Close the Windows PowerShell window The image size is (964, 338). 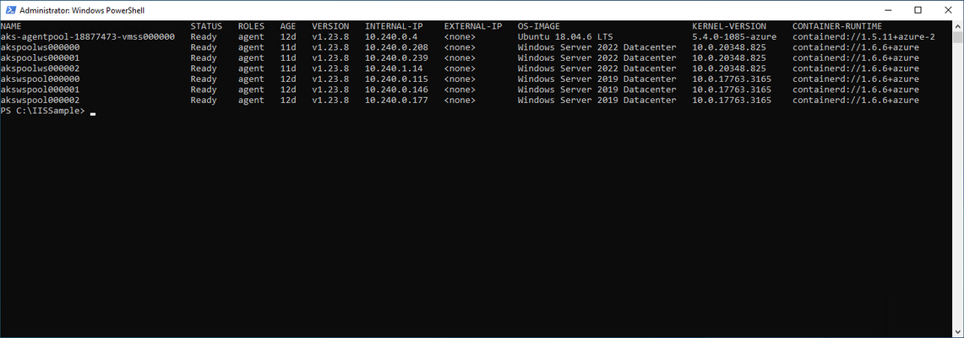point(946,10)
